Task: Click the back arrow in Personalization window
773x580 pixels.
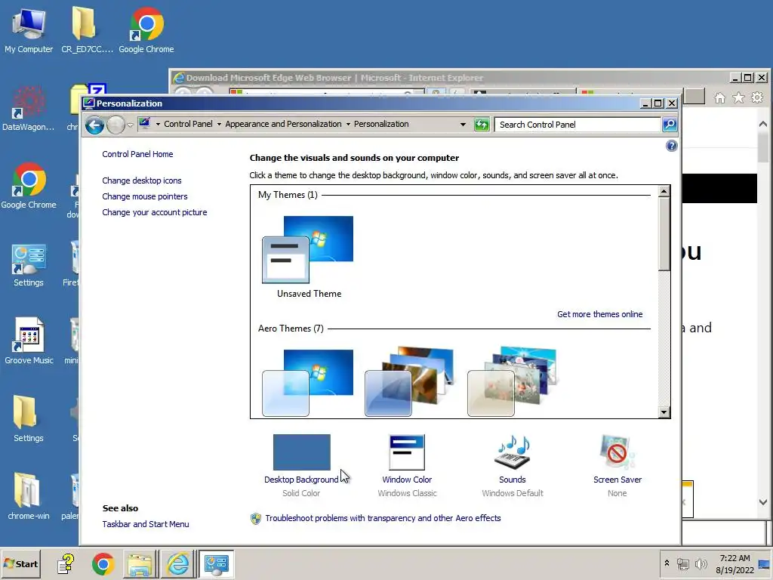Action: click(94, 125)
